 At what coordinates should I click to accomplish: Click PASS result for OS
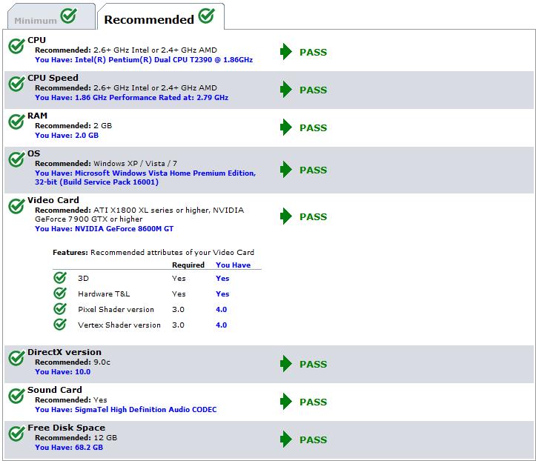pyautogui.click(x=313, y=170)
